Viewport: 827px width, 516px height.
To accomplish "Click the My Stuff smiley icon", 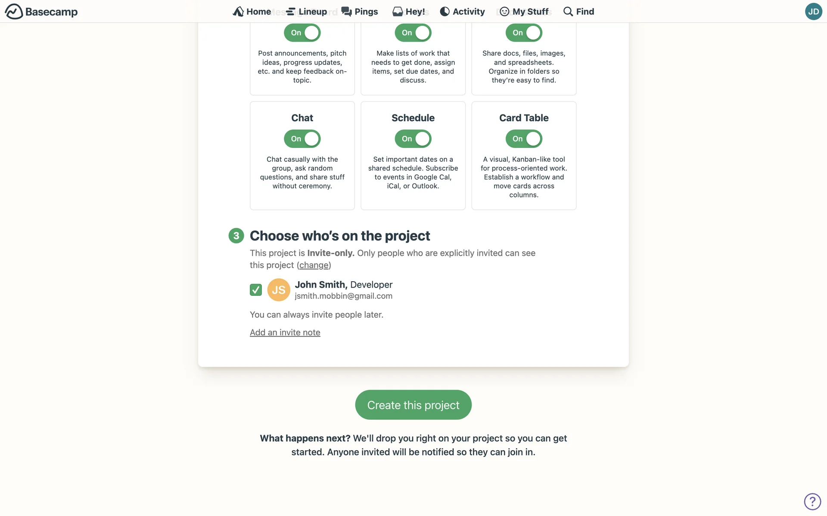I will pyautogui.click(x=504, y=12).
